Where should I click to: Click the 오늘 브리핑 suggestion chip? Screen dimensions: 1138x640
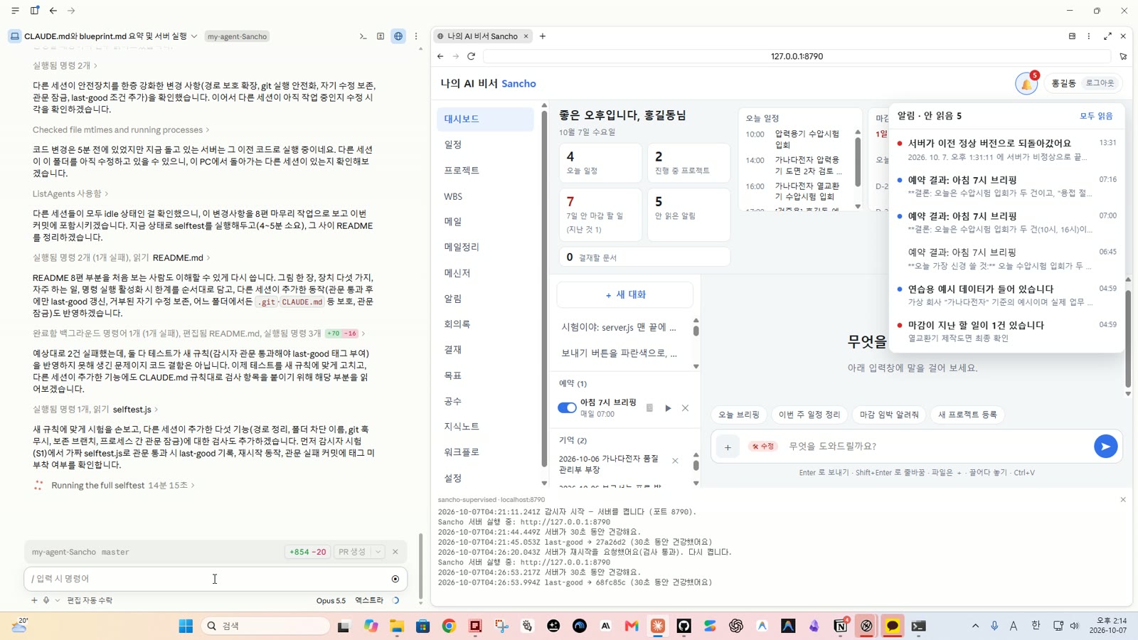pyautogui.click(x=738, y=415)
